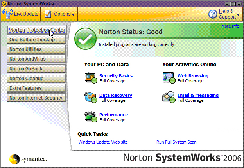Click Full Coverage text under Email & Messaging
The height and width of the screenshot is (168, 244).
coord(190,101)
